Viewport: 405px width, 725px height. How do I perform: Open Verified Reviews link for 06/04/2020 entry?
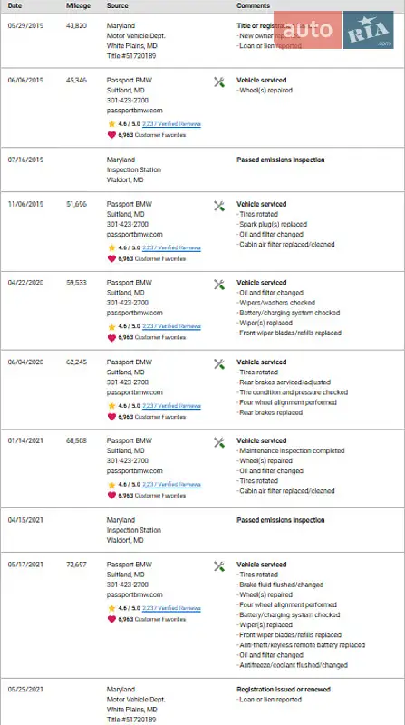(x=171, y=406)
